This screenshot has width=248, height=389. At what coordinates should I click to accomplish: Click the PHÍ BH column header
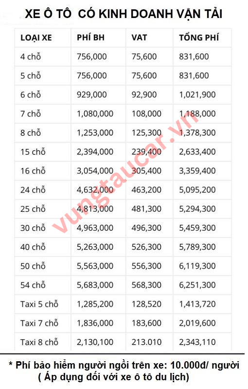point(90,37)
